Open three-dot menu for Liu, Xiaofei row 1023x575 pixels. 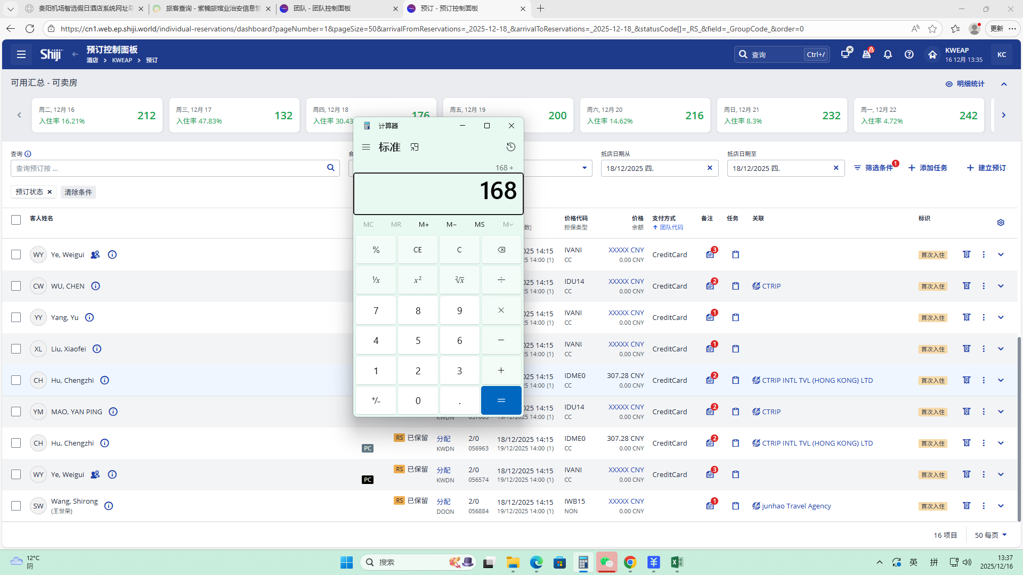coord(984,349)
